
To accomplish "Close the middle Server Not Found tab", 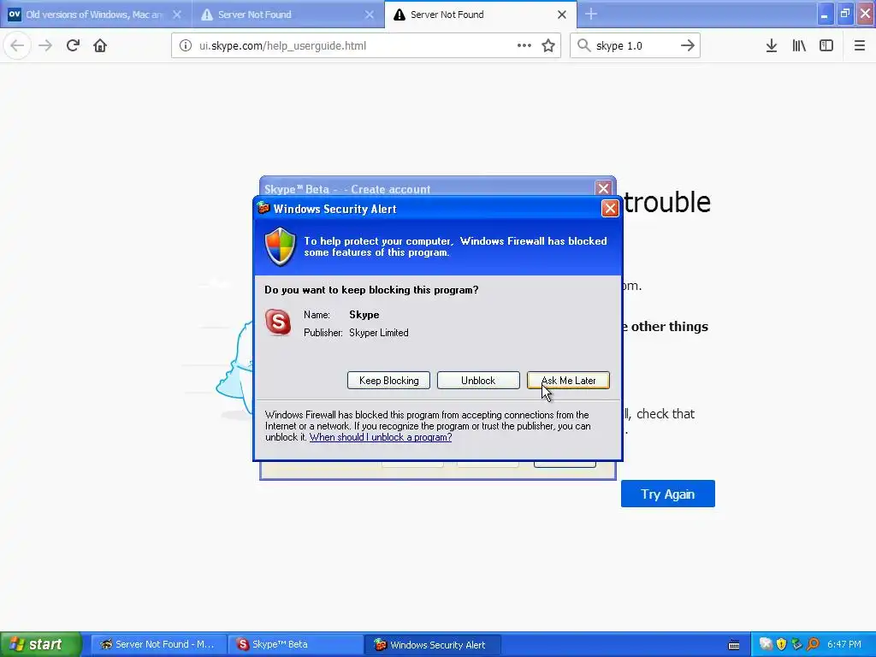I will (x=370, y=15).
